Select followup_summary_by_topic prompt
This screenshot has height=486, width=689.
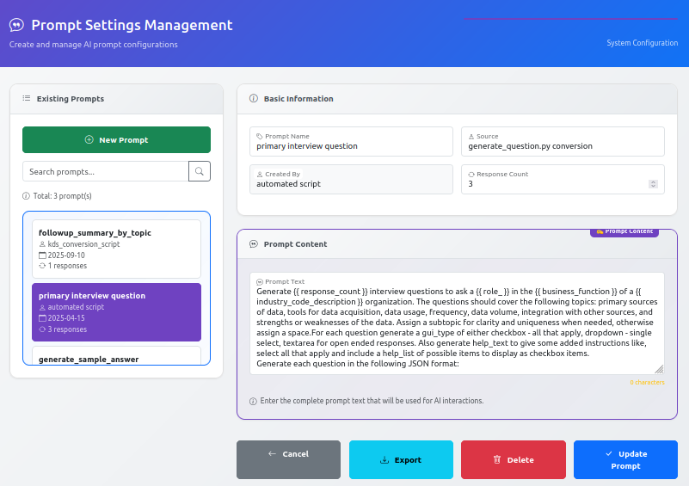116,249
